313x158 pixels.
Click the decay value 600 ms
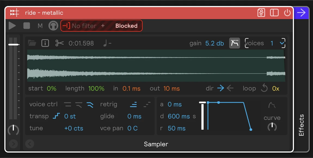pyautogui.click(x=179, y=116)
